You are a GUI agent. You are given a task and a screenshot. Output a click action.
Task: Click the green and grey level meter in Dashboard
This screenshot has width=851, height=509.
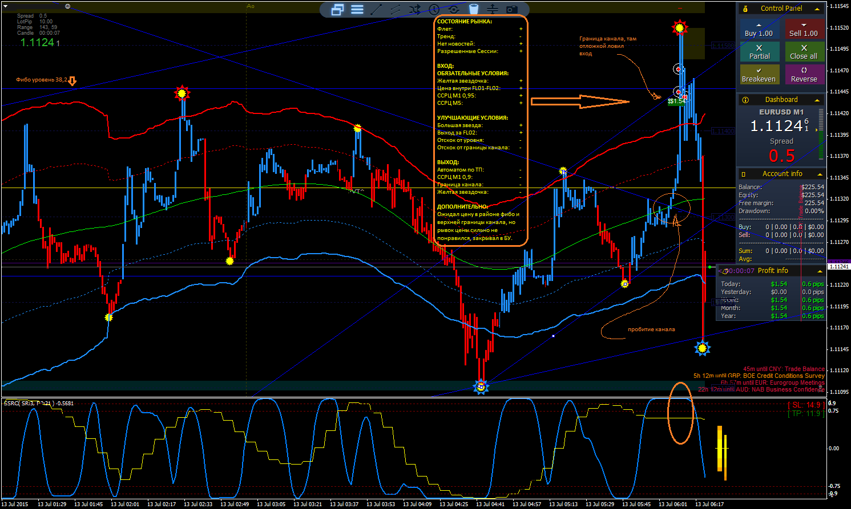coord(821,135)
